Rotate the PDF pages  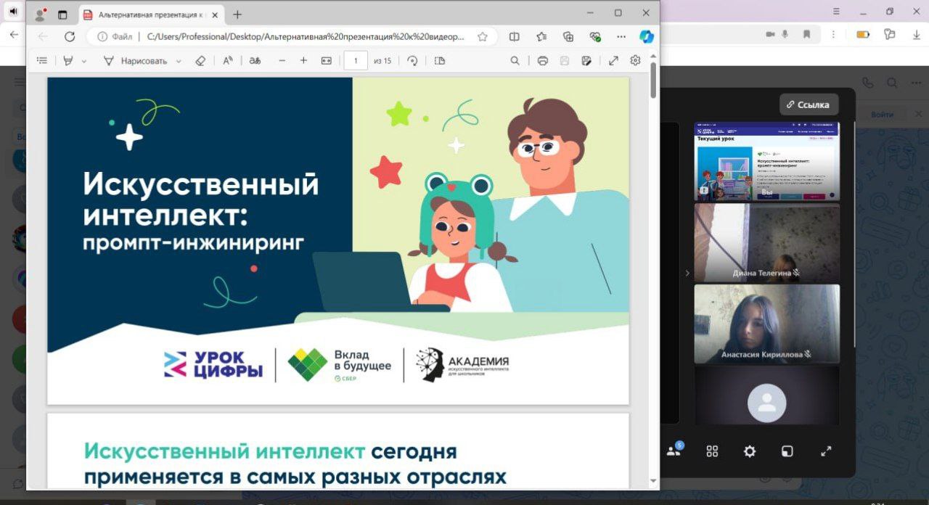[412, 61]
